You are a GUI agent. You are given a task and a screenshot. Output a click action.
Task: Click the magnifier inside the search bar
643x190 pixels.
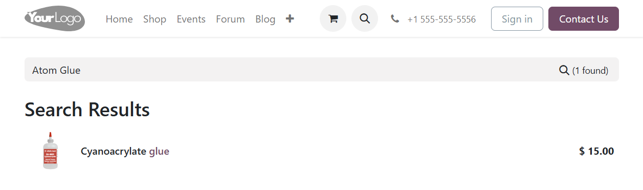(x=564, y=70)
